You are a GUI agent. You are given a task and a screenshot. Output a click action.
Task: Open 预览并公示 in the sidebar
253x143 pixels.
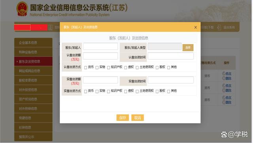coord(33,137)
